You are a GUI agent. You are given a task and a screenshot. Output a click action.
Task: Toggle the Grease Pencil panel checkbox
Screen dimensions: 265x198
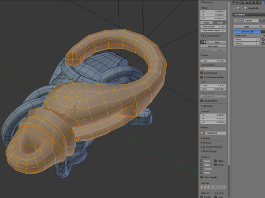[204, 36]
